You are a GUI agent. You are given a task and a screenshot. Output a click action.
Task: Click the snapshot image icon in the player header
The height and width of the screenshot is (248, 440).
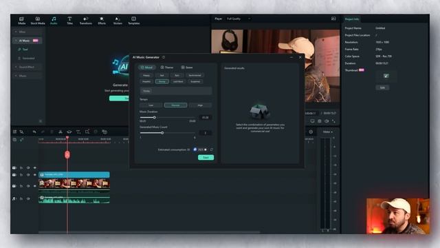(333, 19)
